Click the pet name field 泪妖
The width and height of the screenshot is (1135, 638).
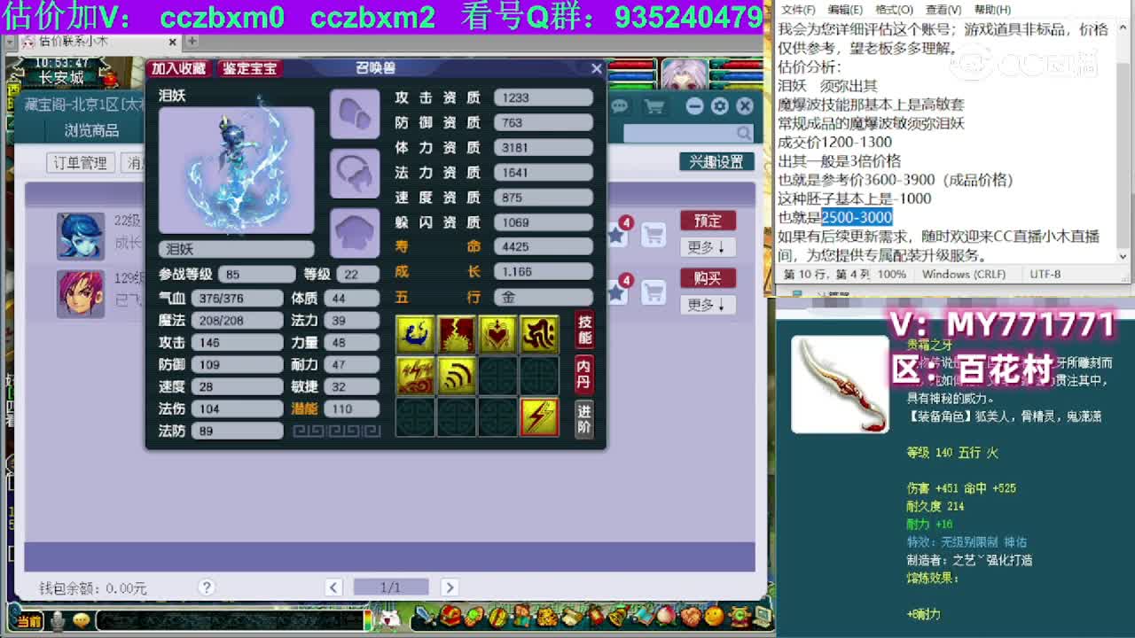coord(236,249)
